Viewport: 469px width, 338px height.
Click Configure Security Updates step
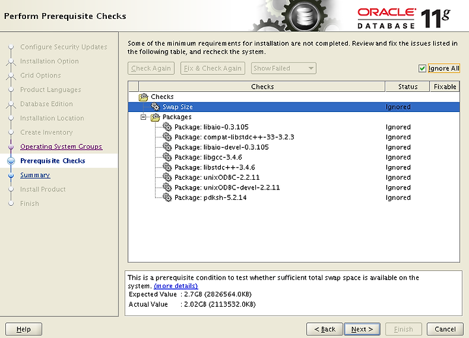(63, 47)
